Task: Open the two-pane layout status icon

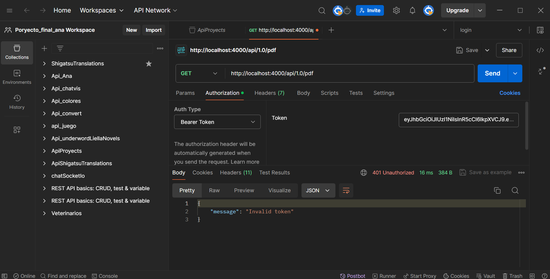Action: point(532,276)
